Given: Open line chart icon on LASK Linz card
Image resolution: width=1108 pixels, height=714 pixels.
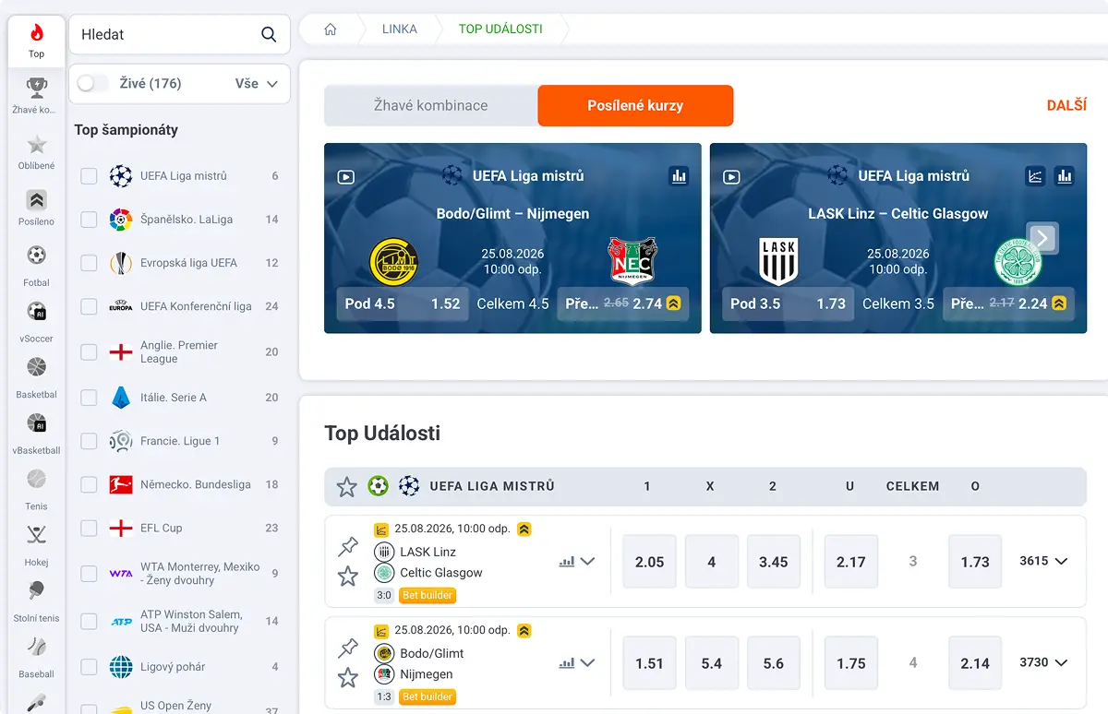Looking at the screenshot, I should (1036, 176).
